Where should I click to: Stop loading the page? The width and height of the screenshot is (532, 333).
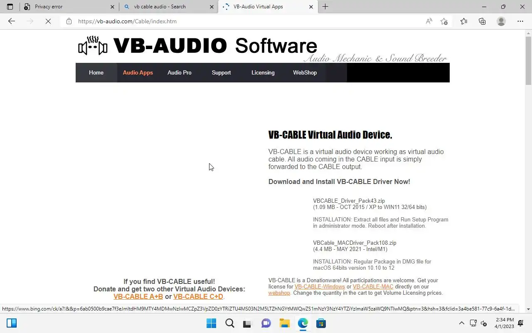tap(48, 21)
